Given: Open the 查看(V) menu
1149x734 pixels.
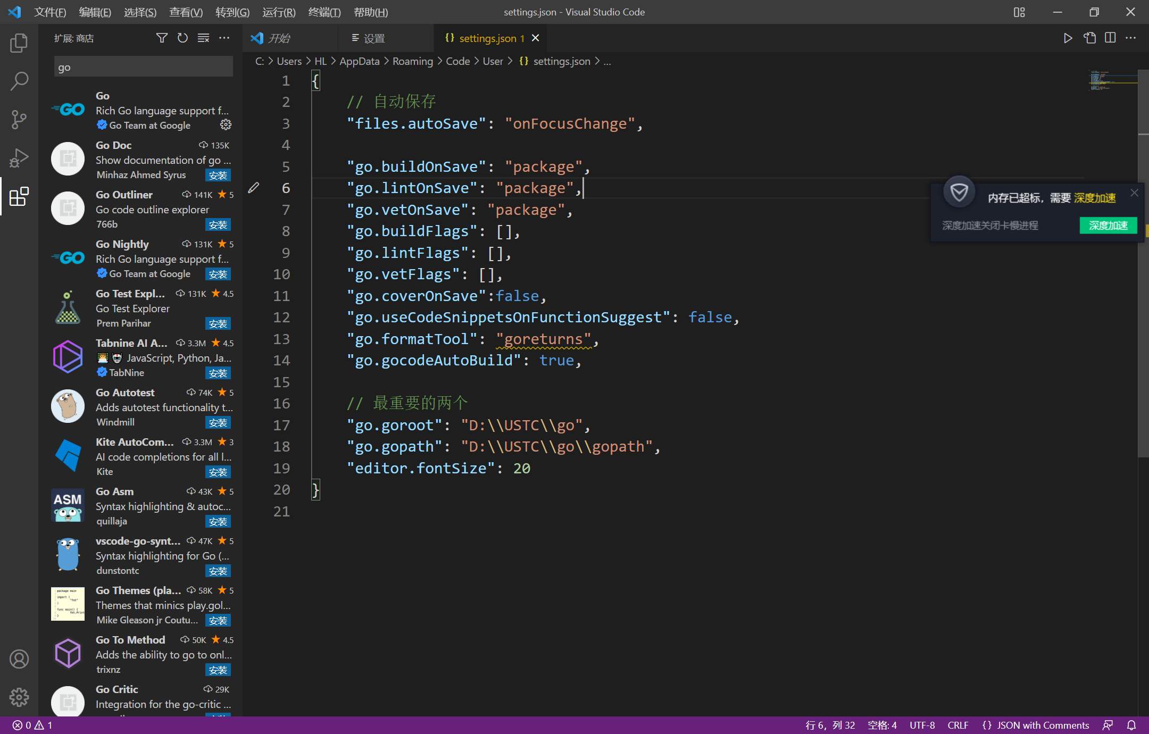Looking at the screenshot, I should [186, 12].
